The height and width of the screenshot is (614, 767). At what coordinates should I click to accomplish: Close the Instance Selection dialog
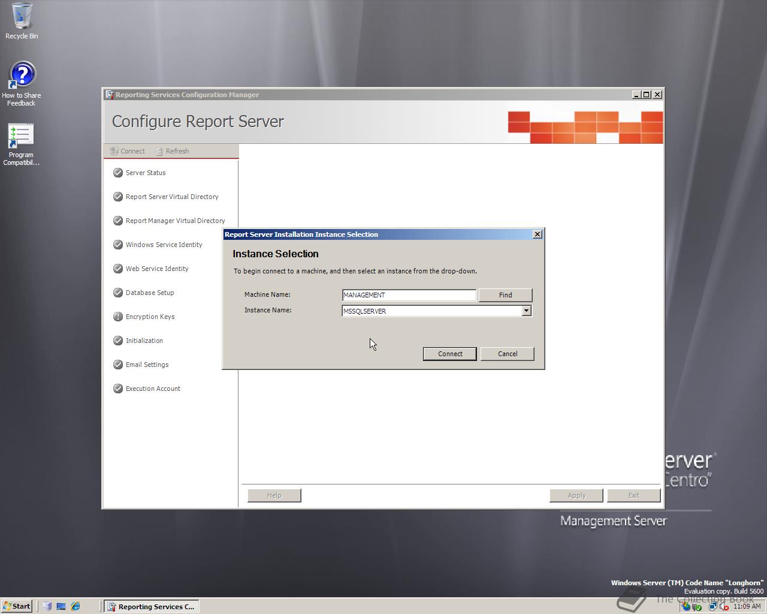click(537, 234)
